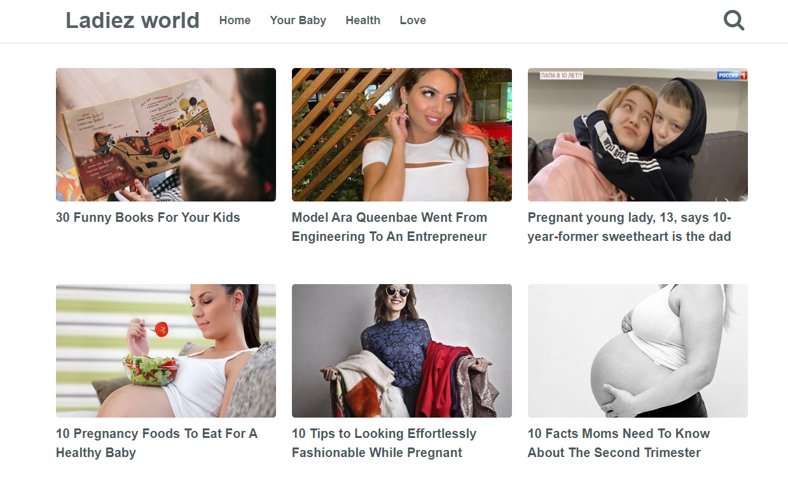Screen dimensions: 788x478
Task: Click the Ladiez world site logo
Action: tap(132, 20)
